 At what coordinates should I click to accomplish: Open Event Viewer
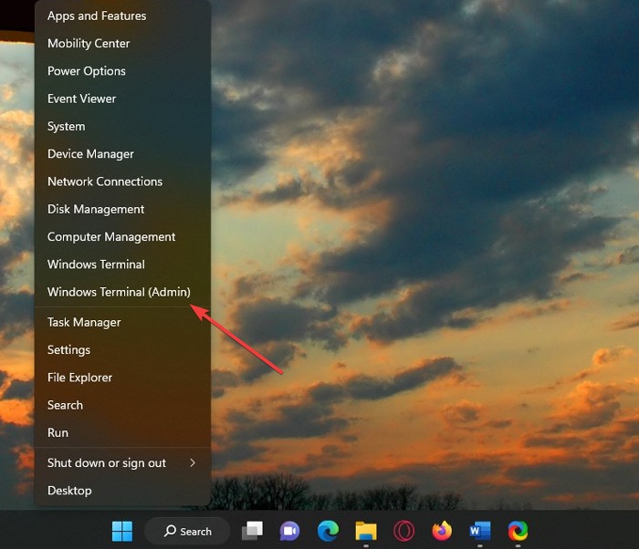pyautogui.click(x=122, y=99)
